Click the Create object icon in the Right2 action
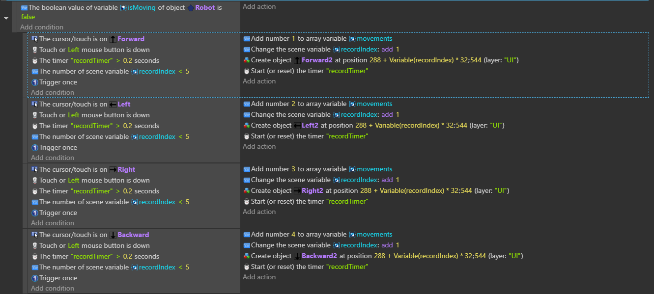Viewport: 654px width, 294px height. pyautogui.click(x=246, y=190)
